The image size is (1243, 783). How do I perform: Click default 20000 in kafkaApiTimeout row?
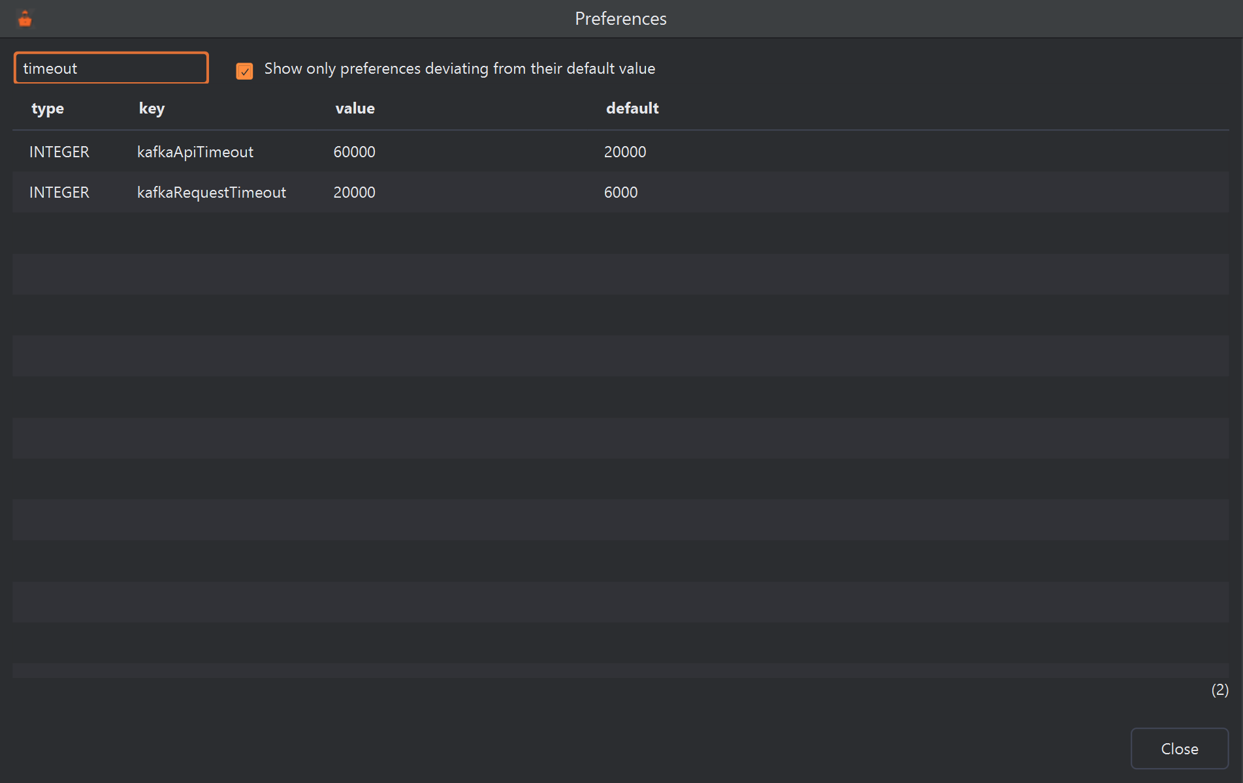pos(625,152)
